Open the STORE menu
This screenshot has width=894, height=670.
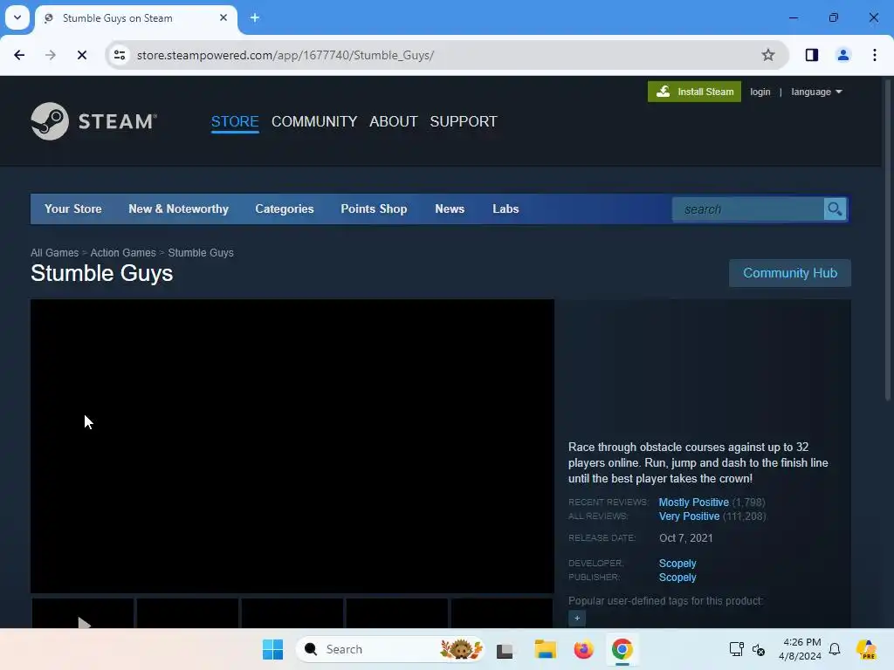click(x=235, y=121)
